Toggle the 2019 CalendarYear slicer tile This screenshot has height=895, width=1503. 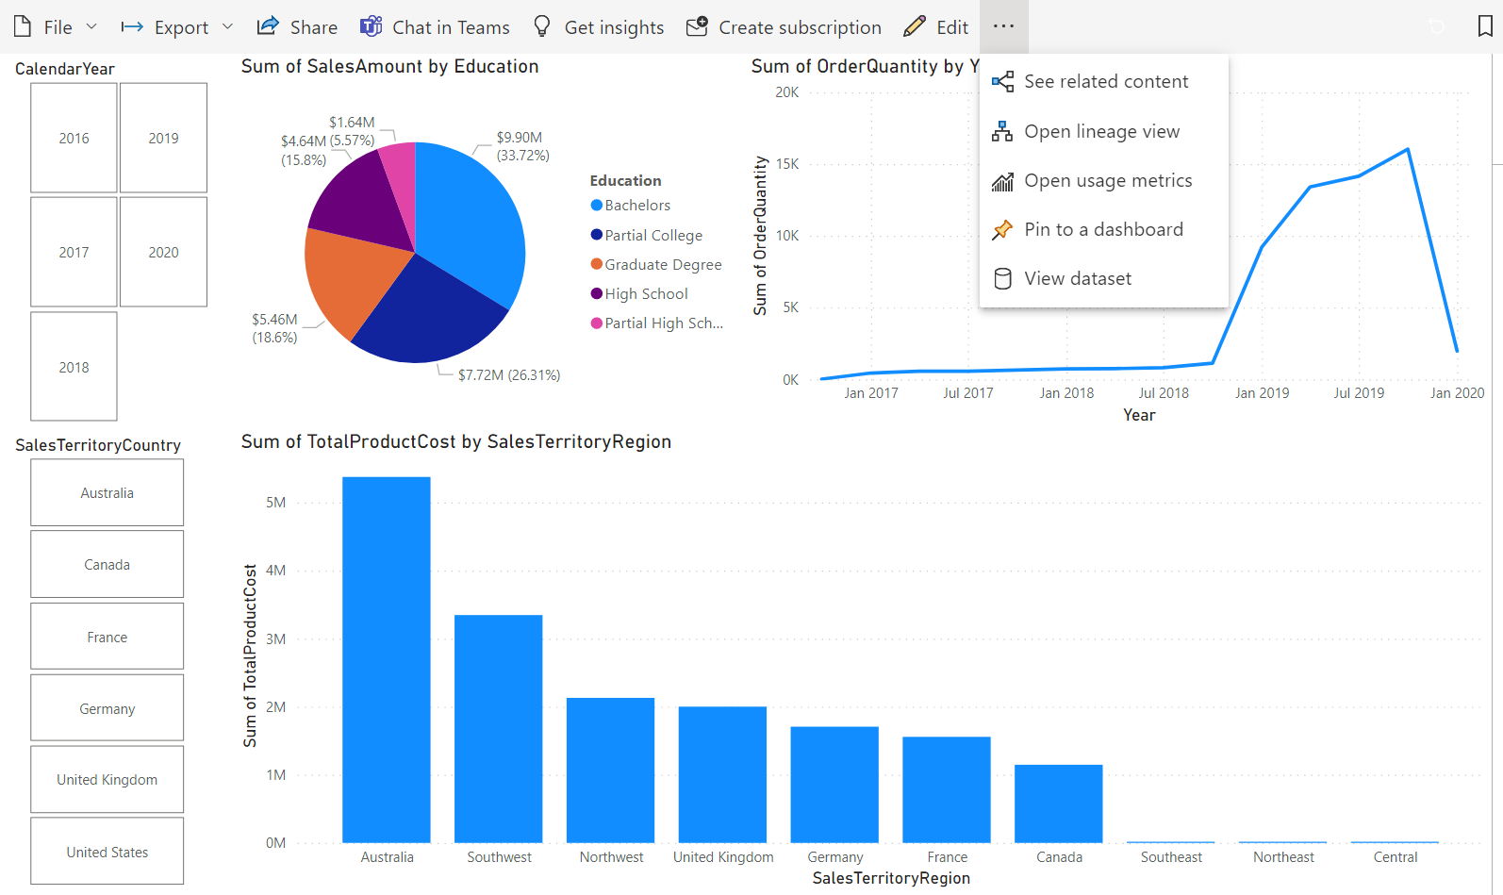pos(163,138)
